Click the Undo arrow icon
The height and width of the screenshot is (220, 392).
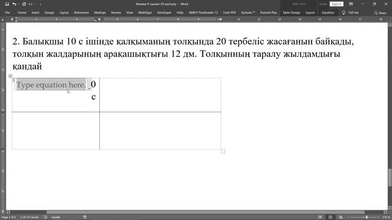[14, 4]
